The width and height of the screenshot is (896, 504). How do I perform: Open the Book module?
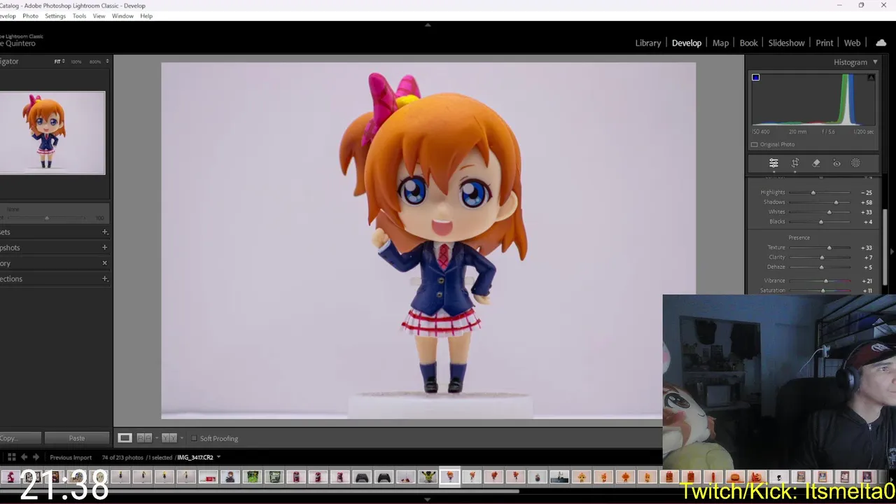coord(748,43)
